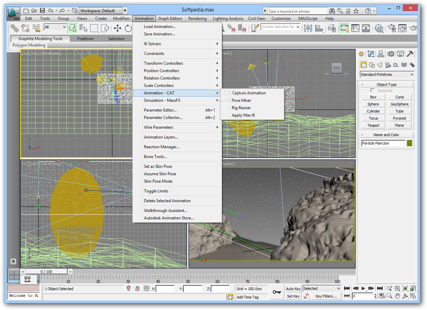The width and height of the screenshot is (427, 310).
Task: Click the object color swatch
Action: [410, 143]
